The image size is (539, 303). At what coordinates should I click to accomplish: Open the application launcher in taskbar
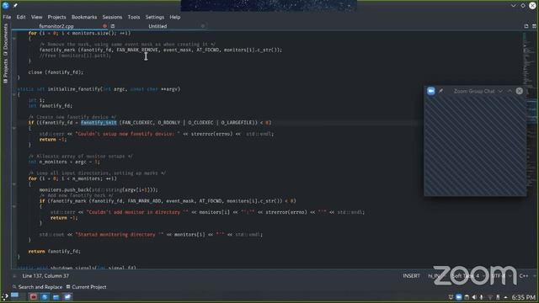5,297
